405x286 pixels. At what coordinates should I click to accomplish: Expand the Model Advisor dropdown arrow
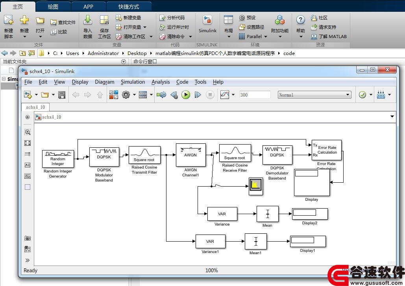pos(371,95)
